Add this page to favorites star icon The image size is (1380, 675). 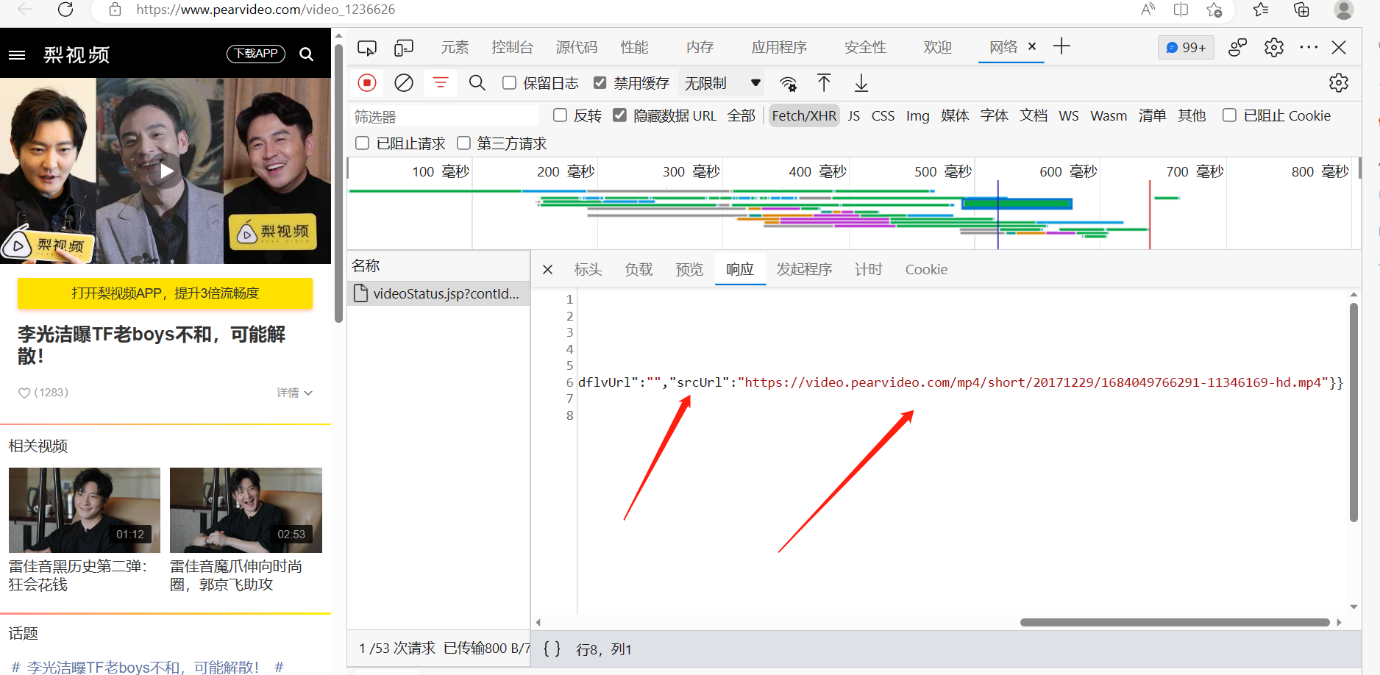click(x=1214, y=10)
